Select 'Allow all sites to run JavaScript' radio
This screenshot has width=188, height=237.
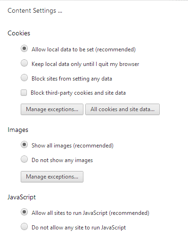[25, 212]
